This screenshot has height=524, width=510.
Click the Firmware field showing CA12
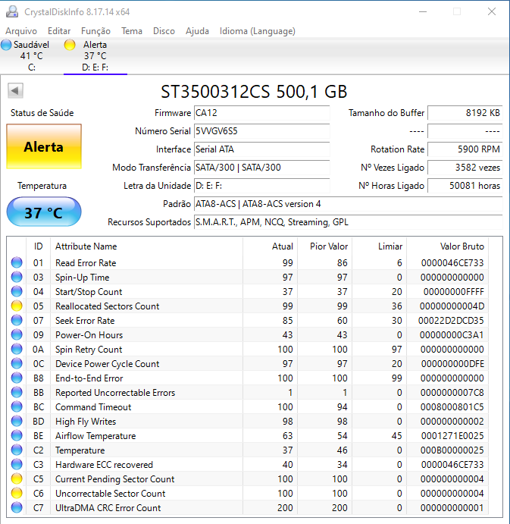[x=262, y=113]
